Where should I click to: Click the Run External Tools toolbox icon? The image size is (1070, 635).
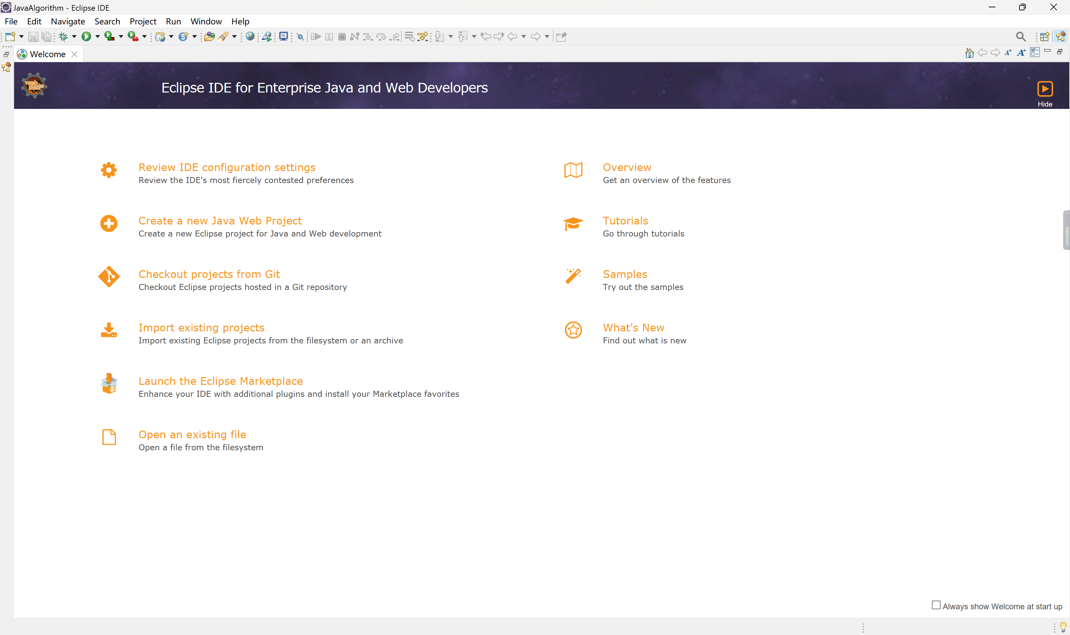click(x=133, y=37)
